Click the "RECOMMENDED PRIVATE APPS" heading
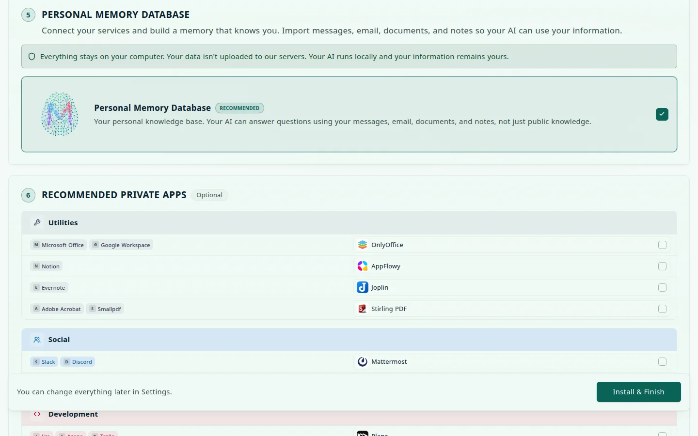 point(114,195)
